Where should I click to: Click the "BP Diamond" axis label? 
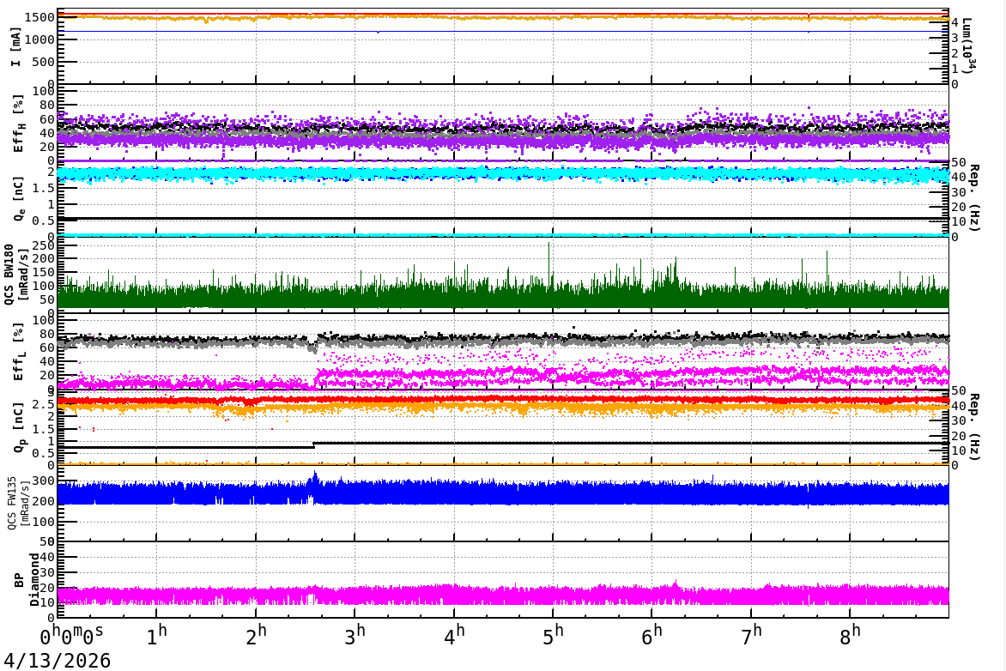(x=27, y=580)
